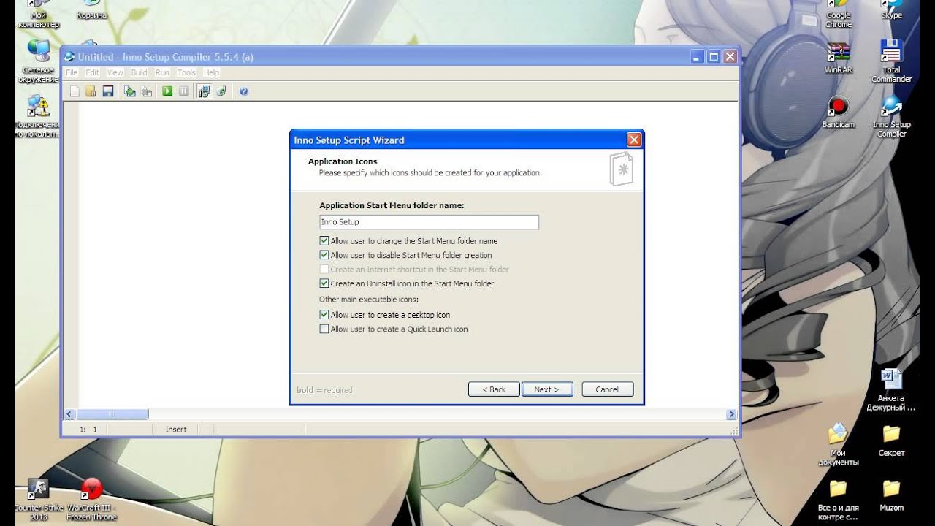Select the Skype desktop icon
Screen dimensions: 935x526
(891, 10)
